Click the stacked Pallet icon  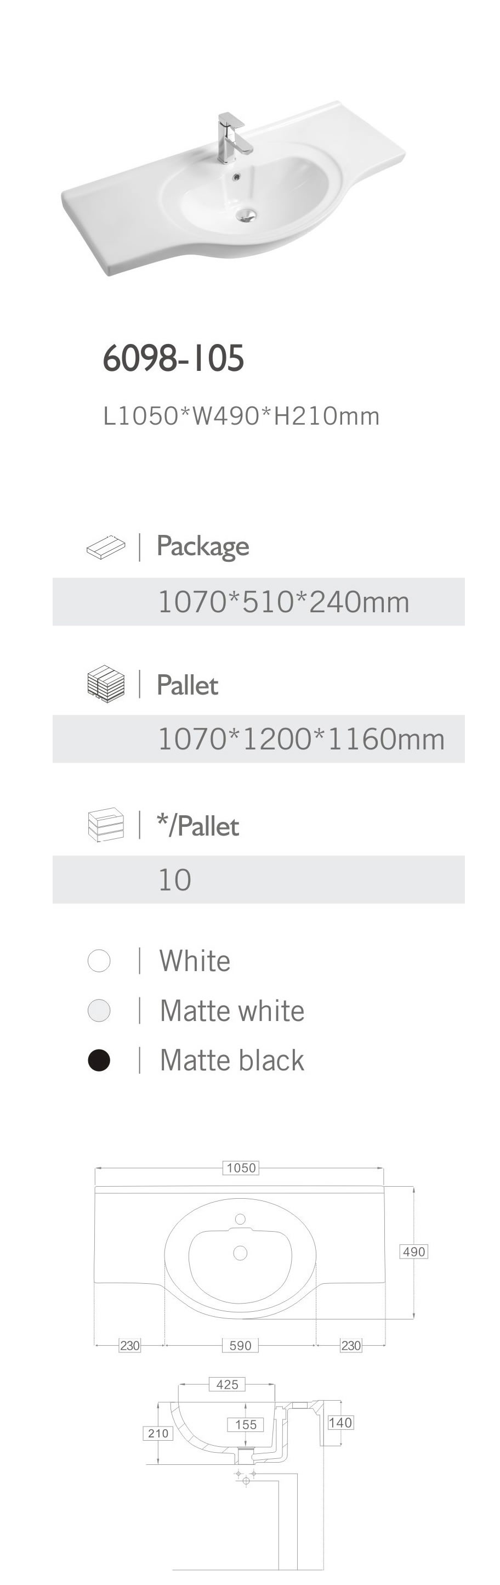point(105,684)
